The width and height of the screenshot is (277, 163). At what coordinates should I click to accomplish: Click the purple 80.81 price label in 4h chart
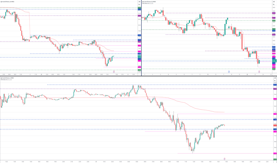point(274,35)
